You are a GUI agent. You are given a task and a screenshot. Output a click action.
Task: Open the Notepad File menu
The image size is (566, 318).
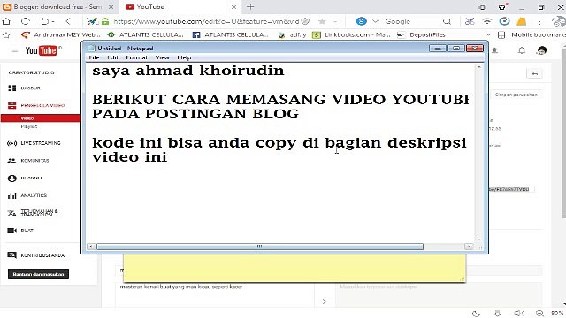[x=94, y=57]
